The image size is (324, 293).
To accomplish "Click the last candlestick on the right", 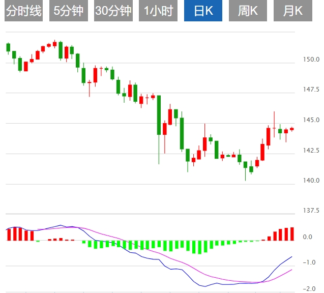I will tap(292, 129).
